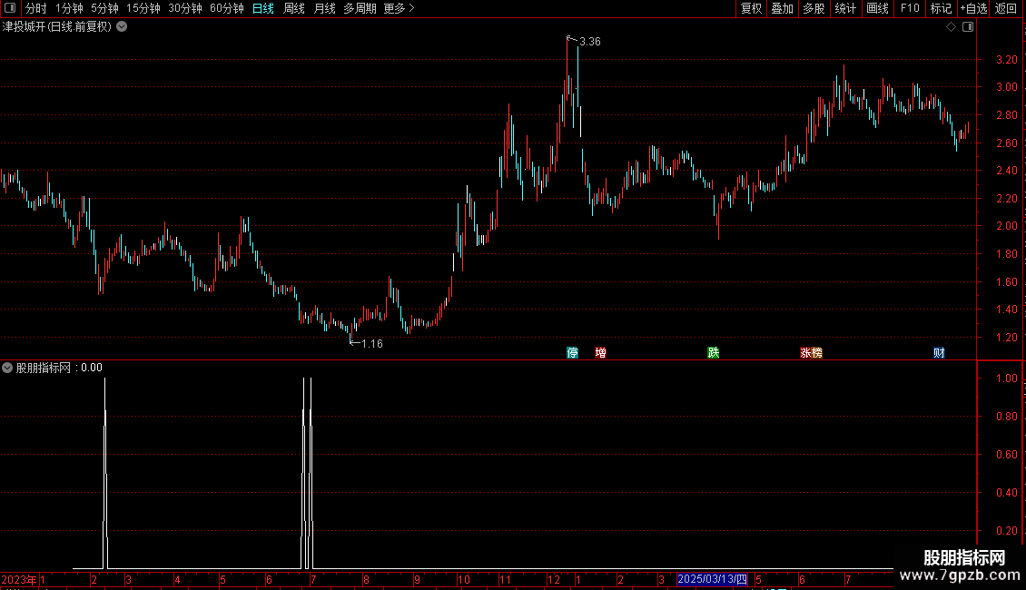Expand dropdown next to 津投城开 title
The height and width of the screenshot is (590, 1026).
click(x=122, y=27)
